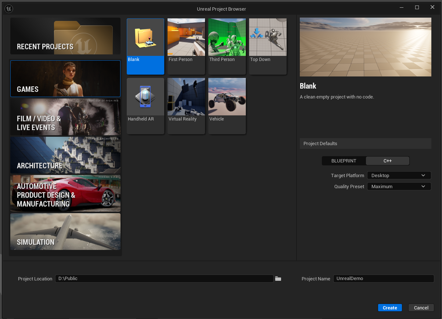Select the Top Down template

pyautogui.click(x=268, y=46)
